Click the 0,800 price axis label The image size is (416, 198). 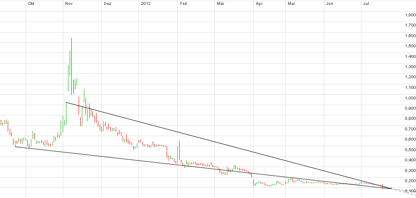pos(410,119)
